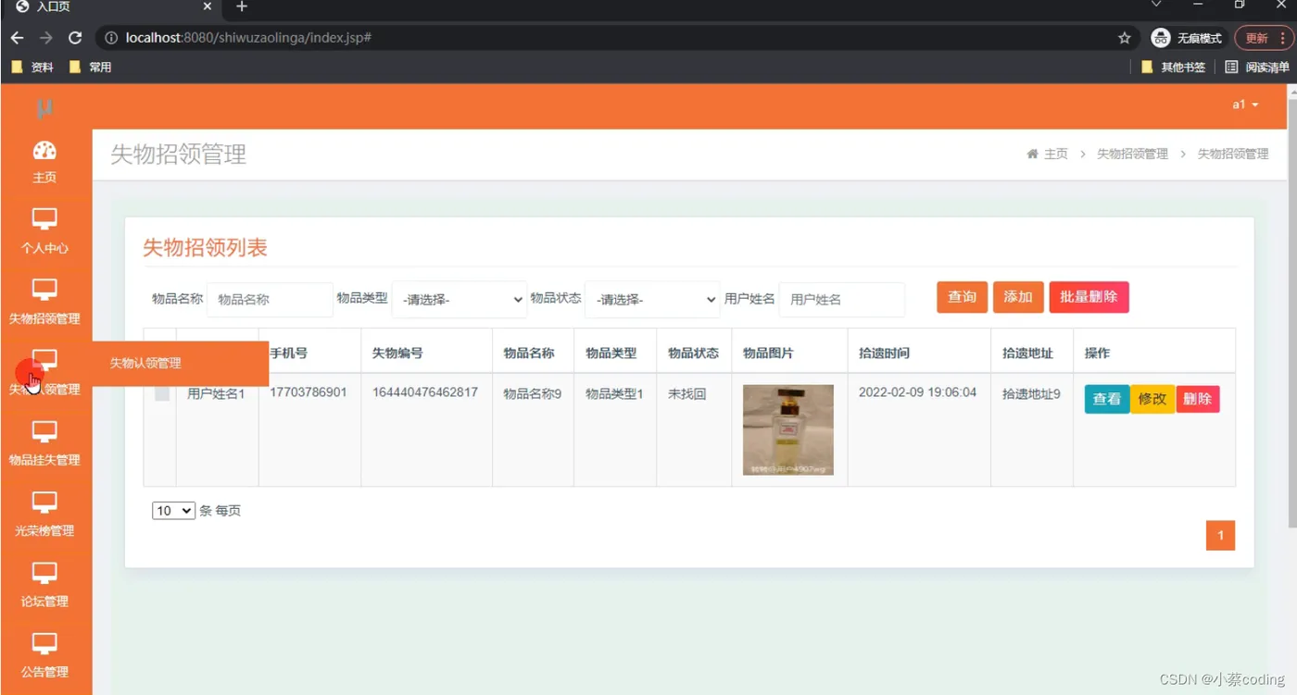Tick the checkbox for 用户姓名1 row

click(162, 393)
